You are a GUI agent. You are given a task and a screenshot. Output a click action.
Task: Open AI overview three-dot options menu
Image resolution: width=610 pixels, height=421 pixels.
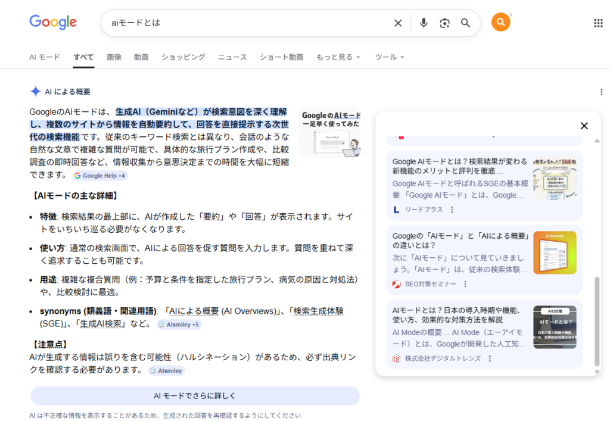pyautogui.click(x=601, y=92)
